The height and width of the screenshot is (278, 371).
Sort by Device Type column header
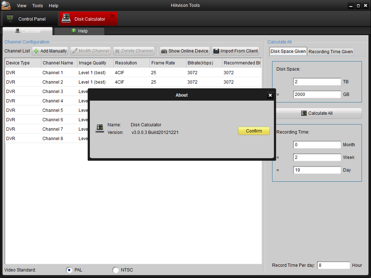pos(23,63)
